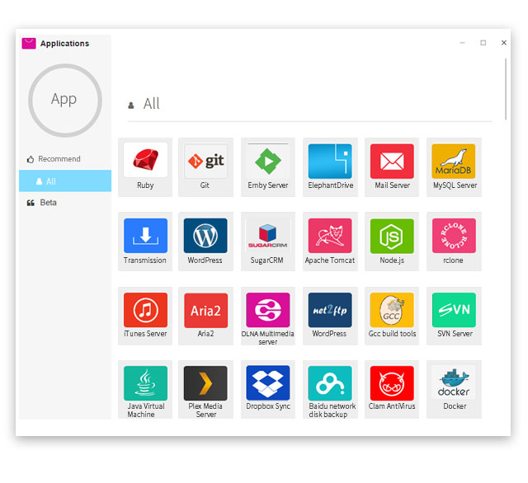
Task: Open the Transmission download app
Action: (145, 236)
